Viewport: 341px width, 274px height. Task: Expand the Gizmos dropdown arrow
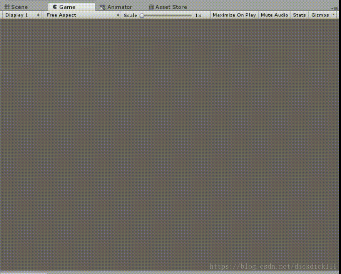334,15
